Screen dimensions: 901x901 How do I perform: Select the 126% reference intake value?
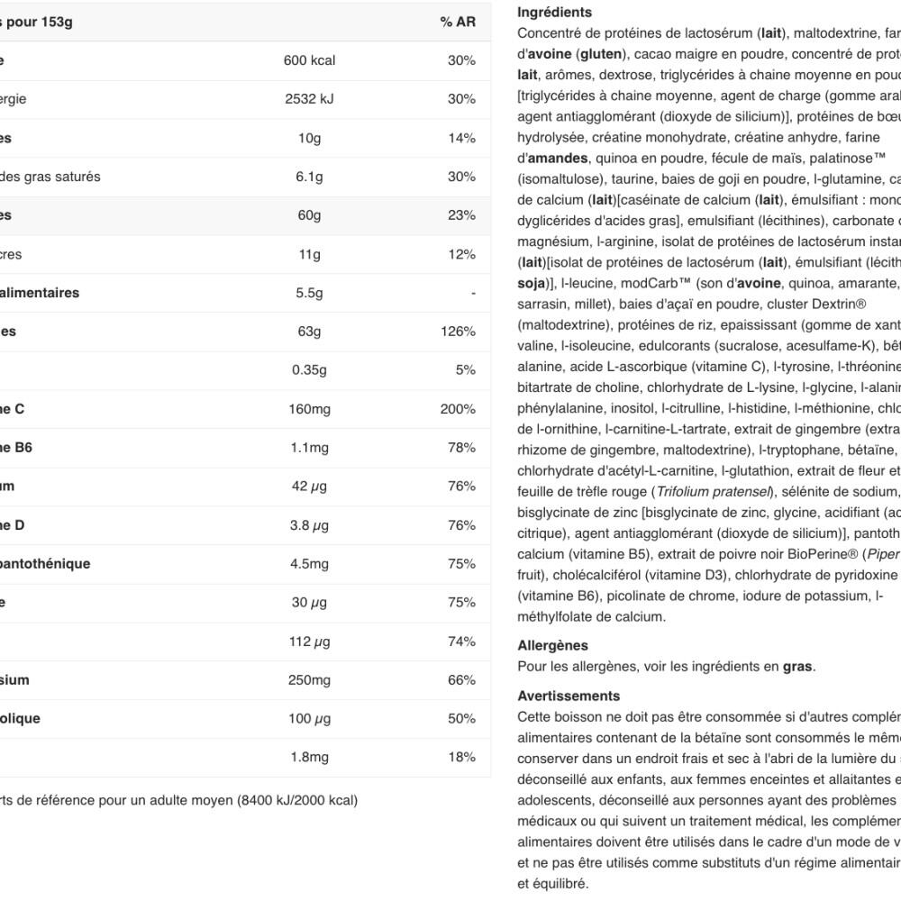pos(458,332)
